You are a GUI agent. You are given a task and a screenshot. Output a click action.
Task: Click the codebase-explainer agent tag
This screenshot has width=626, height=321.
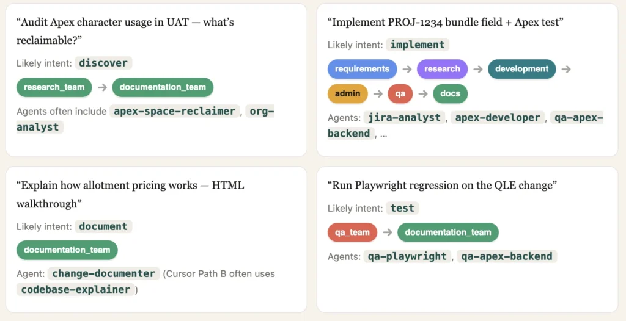(75, 289)
